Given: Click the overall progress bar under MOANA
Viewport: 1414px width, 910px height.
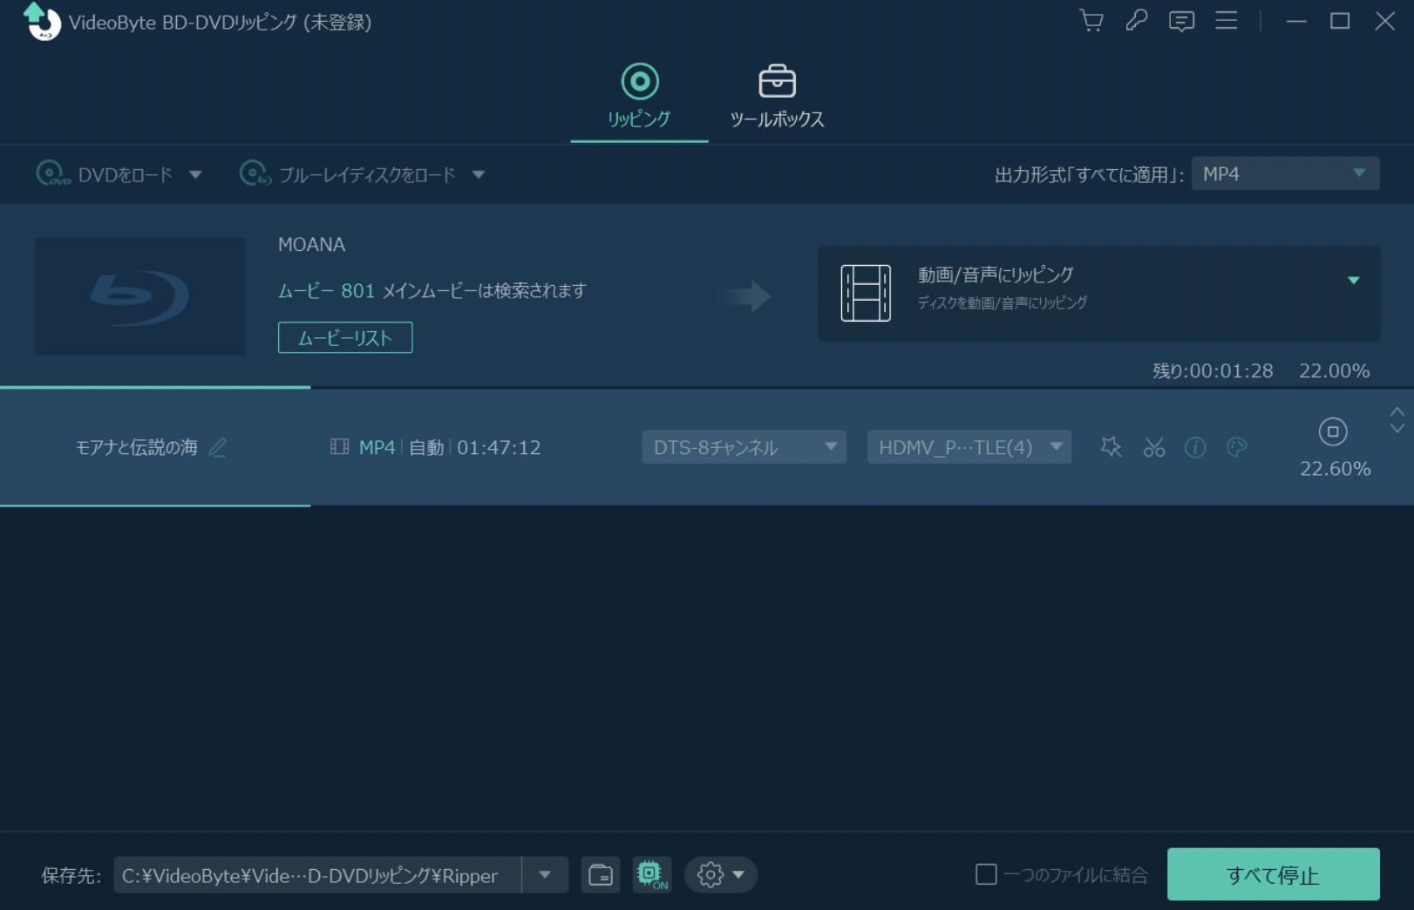Looking at the screenshot, I should pyautogui.click(x=707, y=387).
